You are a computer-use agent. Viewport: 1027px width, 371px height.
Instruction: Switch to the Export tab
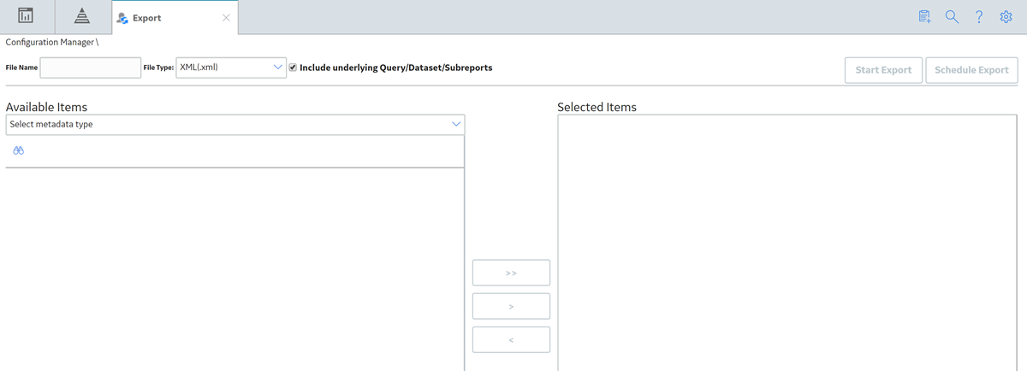tap(146, 17)
